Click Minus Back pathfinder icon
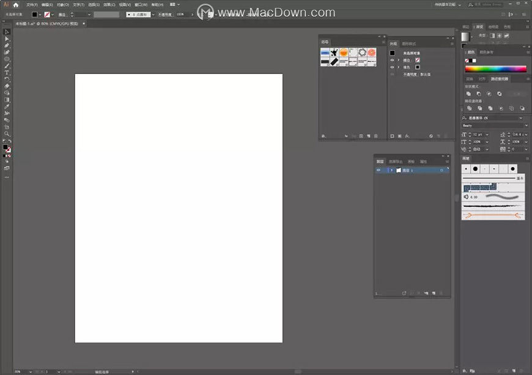 tap(522, 108)
